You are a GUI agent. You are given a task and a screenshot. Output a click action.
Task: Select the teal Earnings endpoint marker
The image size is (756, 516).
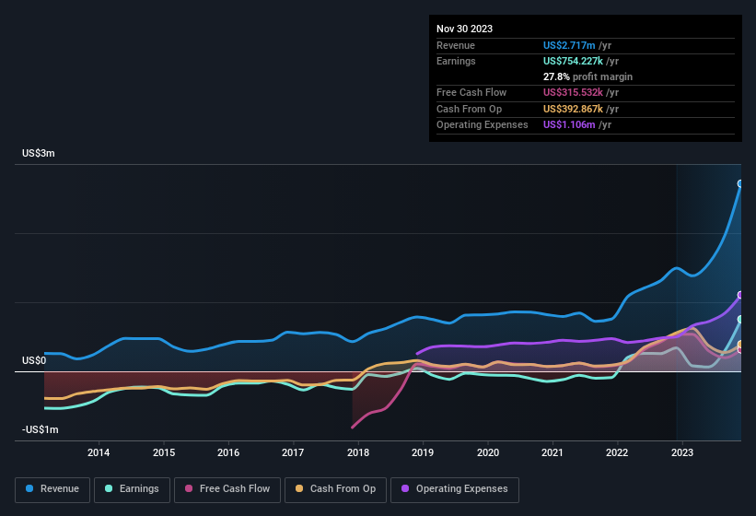pos(740,319)
